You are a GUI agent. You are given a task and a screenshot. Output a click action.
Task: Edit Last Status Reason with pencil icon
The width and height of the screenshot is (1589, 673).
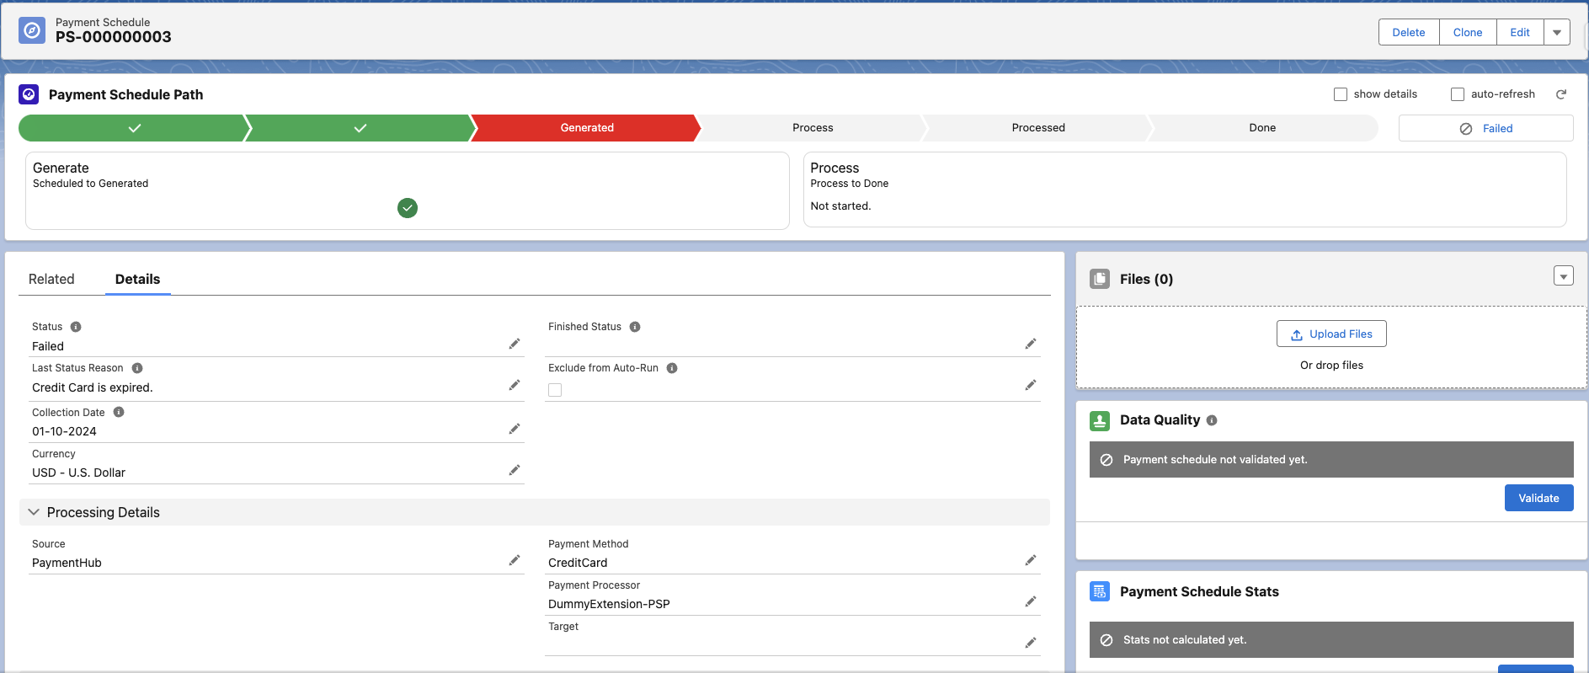point(514,385)
